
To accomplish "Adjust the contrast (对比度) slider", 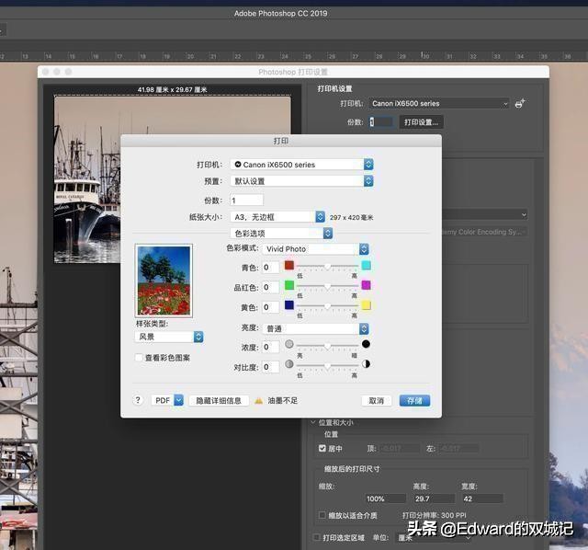I will (327, 366).
